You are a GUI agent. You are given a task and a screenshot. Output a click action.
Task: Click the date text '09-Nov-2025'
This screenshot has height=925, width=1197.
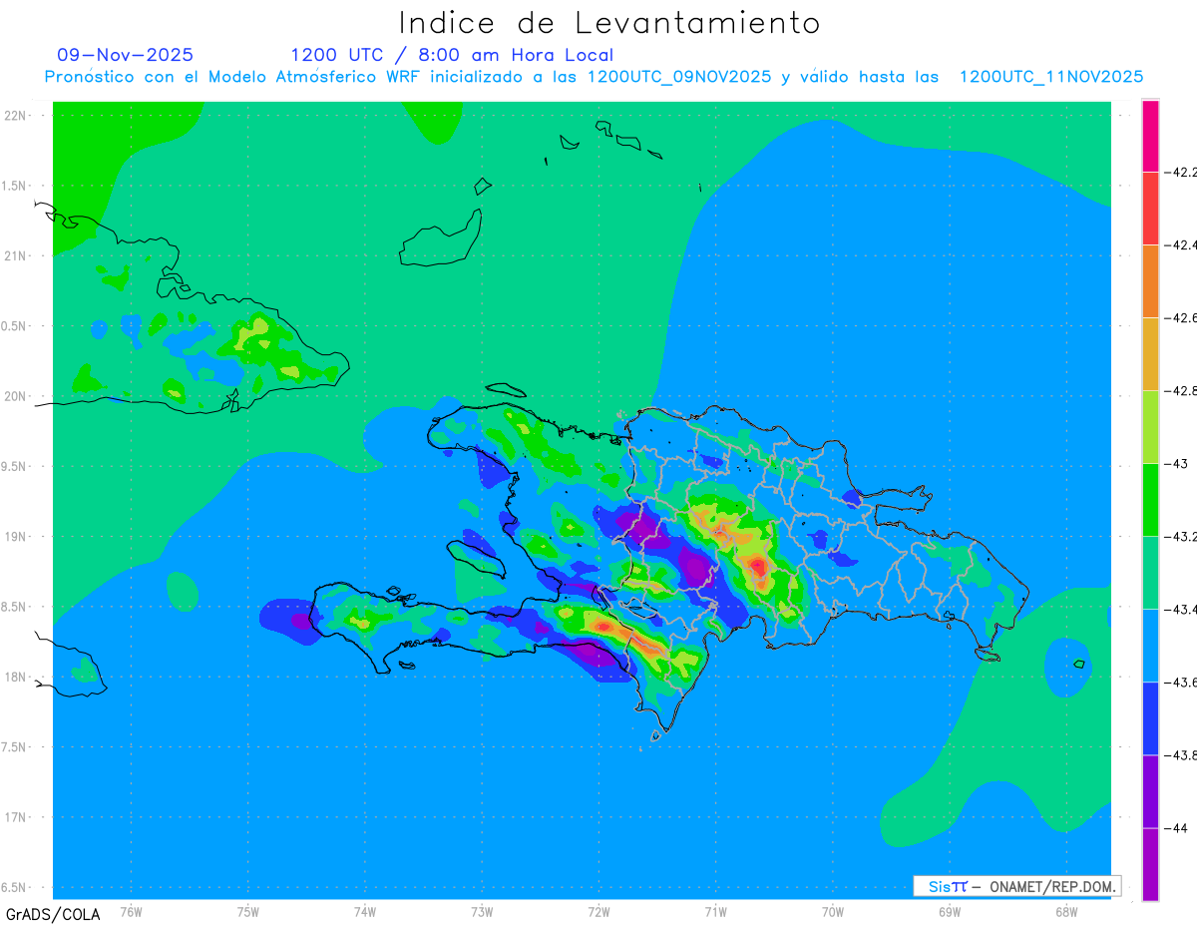(x=126, y=55)
